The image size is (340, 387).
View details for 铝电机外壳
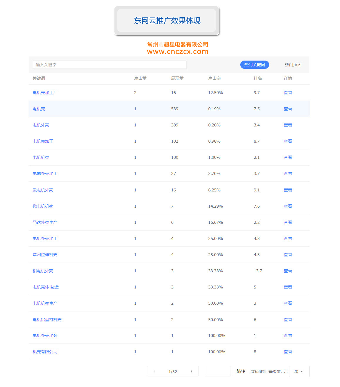point(288,271)
